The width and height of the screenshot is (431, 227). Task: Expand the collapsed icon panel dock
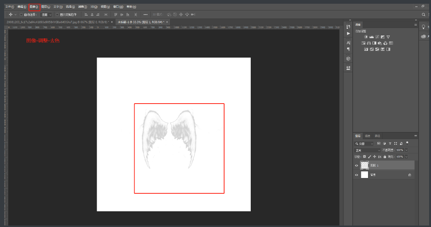coord(350,20)
